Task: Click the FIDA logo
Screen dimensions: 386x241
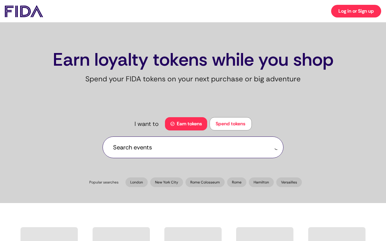Action: 24,11
